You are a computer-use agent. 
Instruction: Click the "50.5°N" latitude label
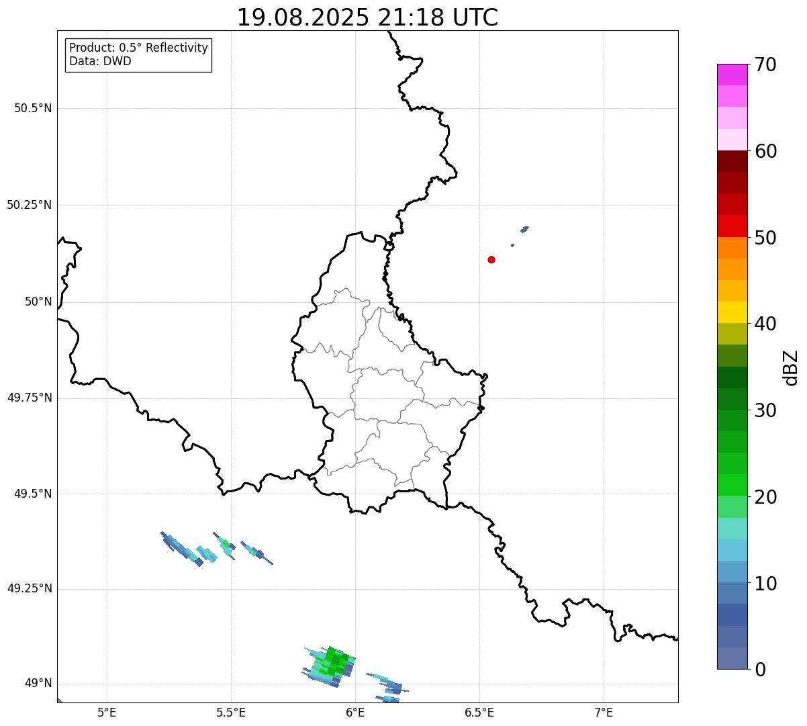pyautogui.click(x=33, y=108)
